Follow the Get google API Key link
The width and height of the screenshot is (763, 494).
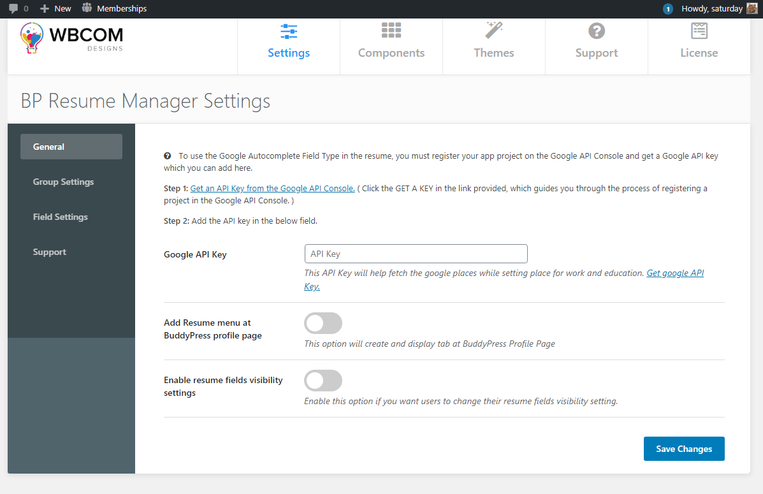pyautogui.click(x=675, y=273)
